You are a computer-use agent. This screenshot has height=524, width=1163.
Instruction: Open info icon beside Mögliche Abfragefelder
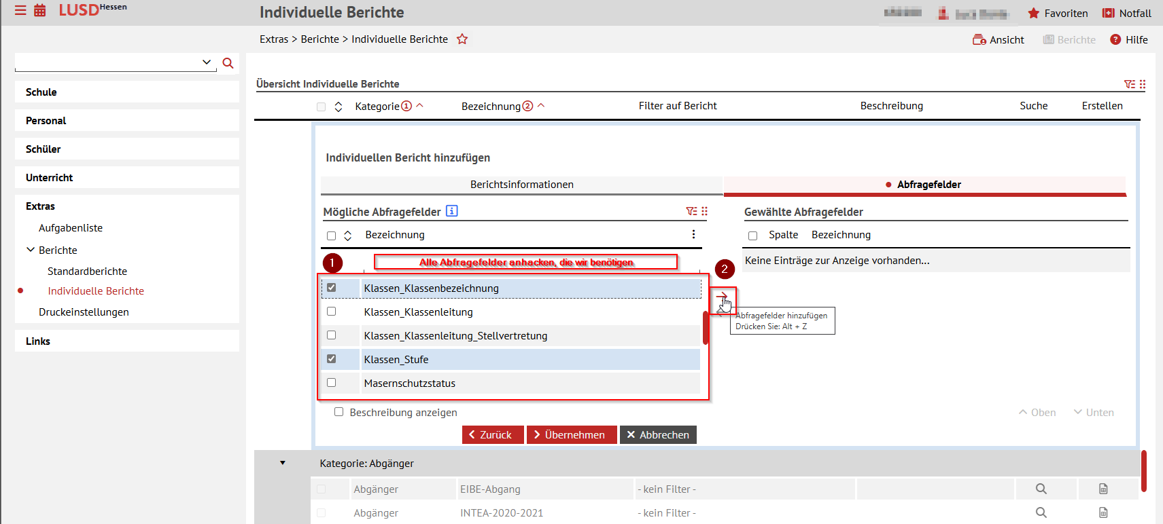pos(452,211)
